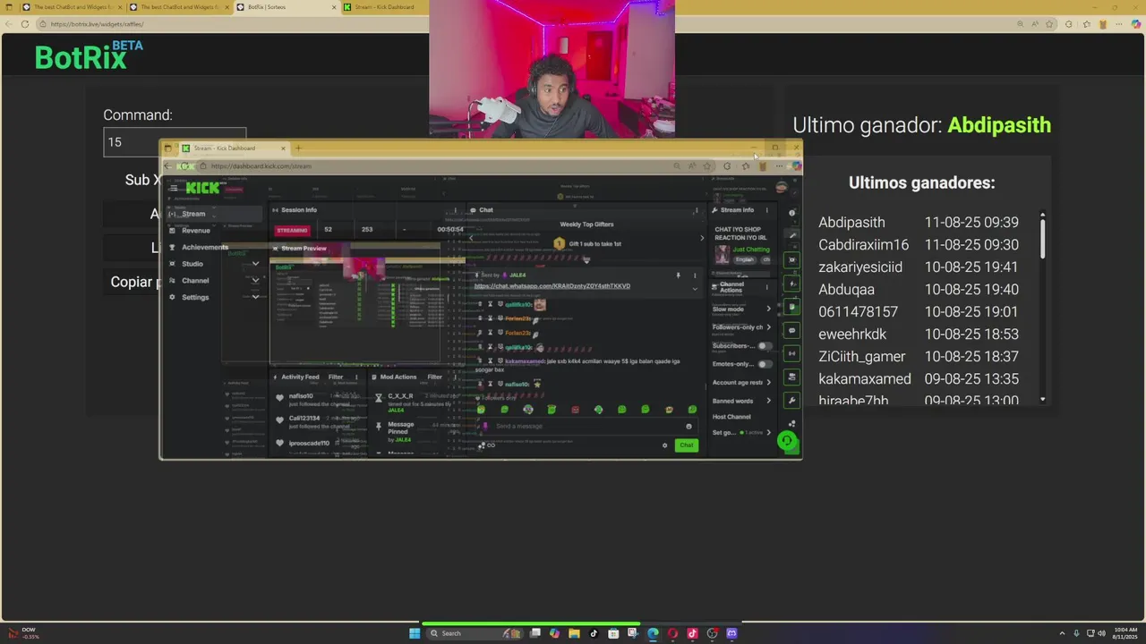Click the green Chat send button

[x=686, y=445]
